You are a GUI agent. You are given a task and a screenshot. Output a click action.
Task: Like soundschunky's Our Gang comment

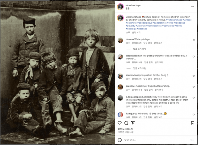coord(194,76)
